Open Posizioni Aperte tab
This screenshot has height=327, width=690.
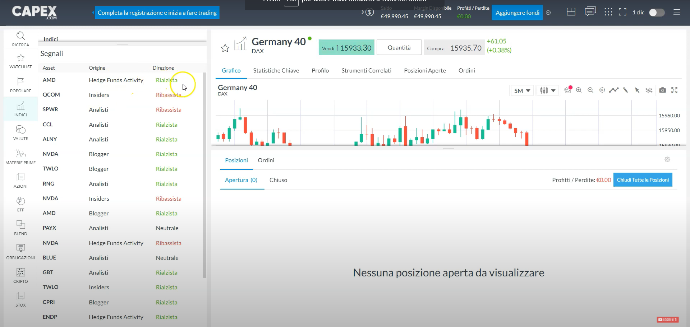[425, 70]
